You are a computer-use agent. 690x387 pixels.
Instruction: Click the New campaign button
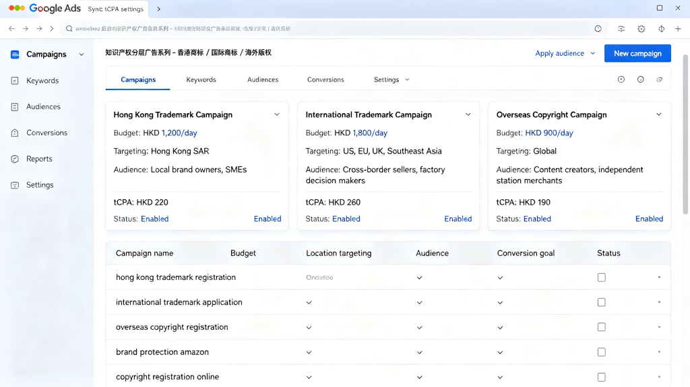tap(637, 53)
